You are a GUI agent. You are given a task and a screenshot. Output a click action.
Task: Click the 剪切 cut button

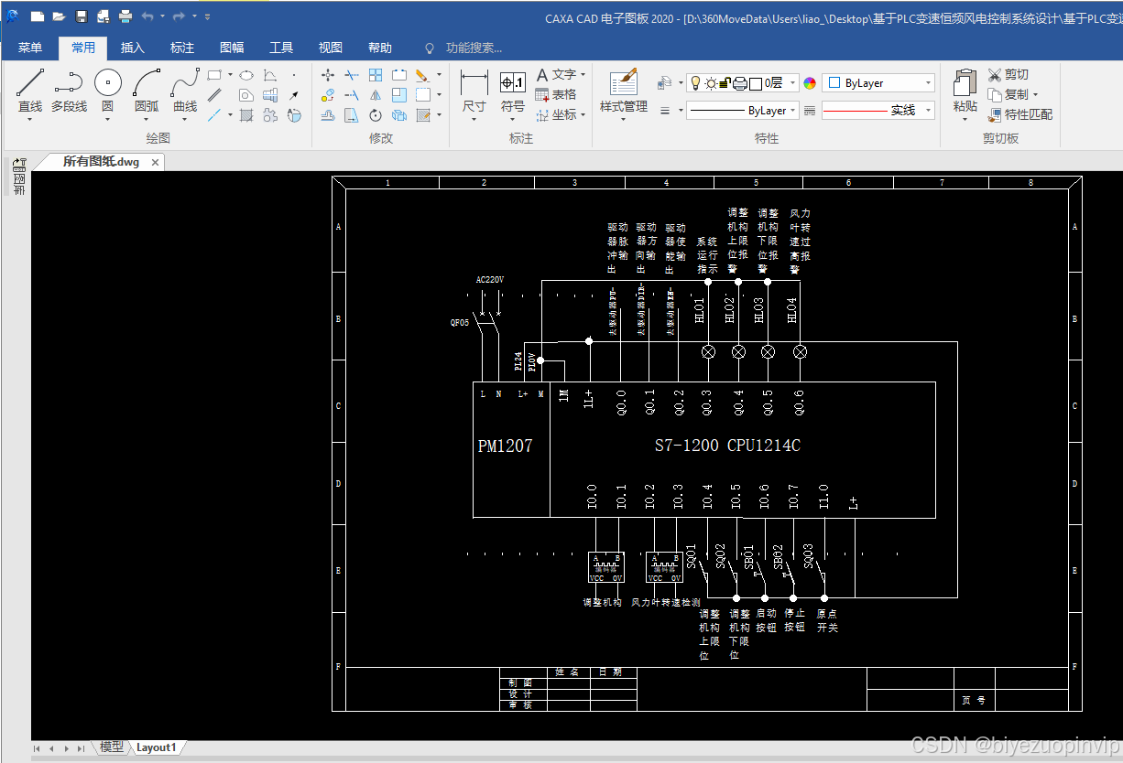1009,74
